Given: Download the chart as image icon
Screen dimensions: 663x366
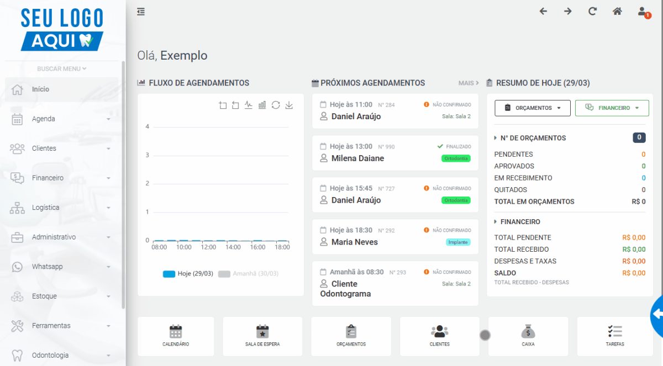Looking at the screenshot, I should point(289,105).
